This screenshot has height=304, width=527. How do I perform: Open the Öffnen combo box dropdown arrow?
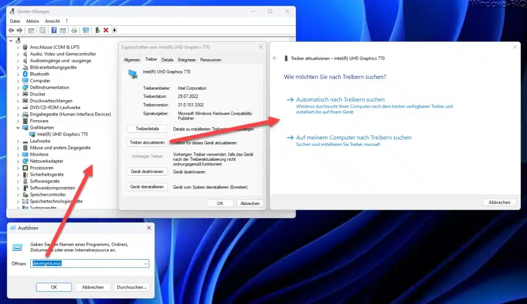point(146,264)
